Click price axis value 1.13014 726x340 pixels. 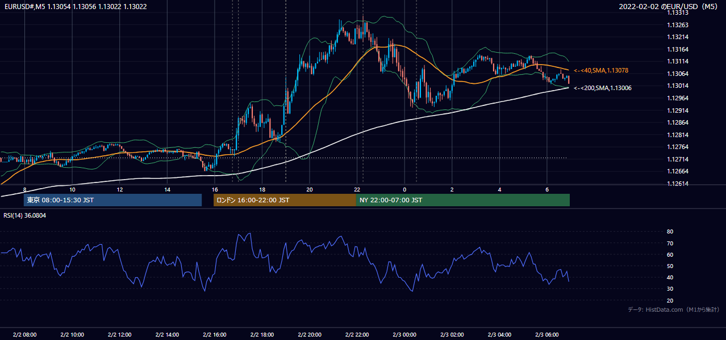[x=678, y=86]
